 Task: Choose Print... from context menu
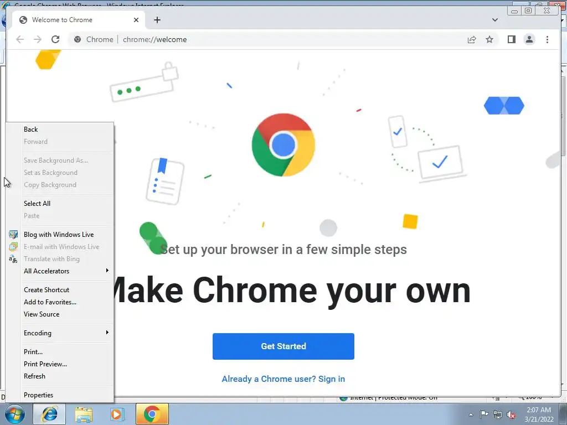(59, 352)
